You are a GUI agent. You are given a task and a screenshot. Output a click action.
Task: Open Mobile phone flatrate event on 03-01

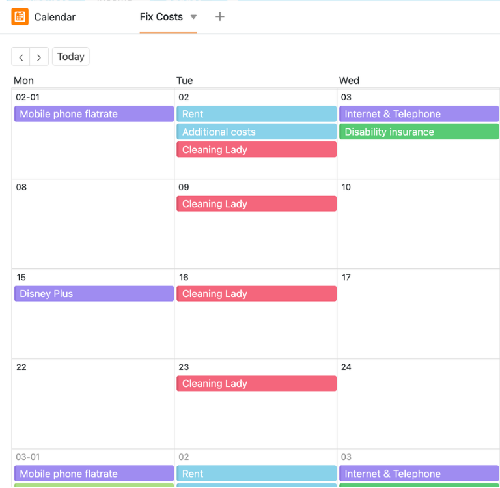pyautogui.click(x=94, y=474)
